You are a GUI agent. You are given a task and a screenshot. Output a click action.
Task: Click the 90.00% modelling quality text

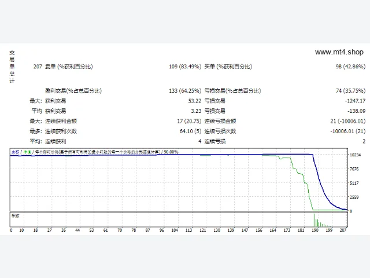[171, 152]
